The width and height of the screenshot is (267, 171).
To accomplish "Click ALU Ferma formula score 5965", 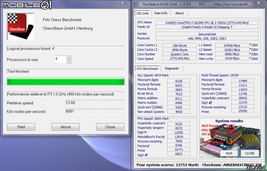I will (179, 89).
